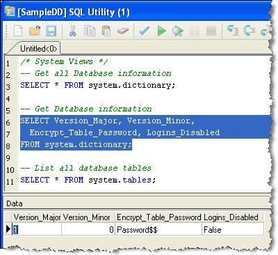The width and height of the screenshot is (278, 255).
Task: Click the [SampleDD] SQL Utility (1) title bar
Action: tap(139, 12)
